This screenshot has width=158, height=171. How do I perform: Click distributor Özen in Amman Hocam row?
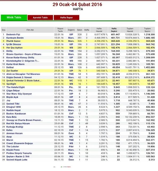point(71,134)
